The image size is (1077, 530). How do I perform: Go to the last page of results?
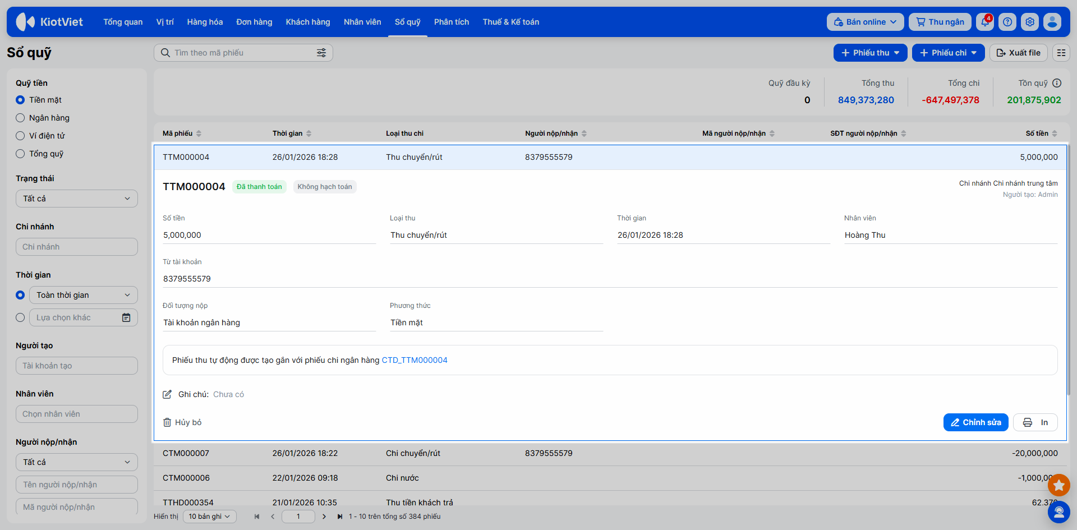tap(340, 517)
